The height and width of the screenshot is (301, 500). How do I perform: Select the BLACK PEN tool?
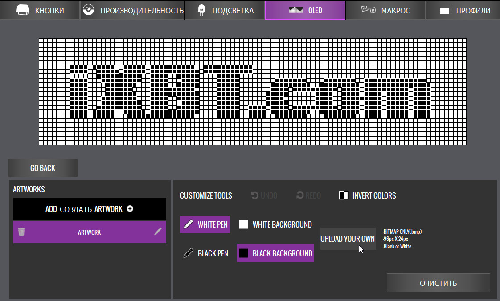tap(206, 253)
